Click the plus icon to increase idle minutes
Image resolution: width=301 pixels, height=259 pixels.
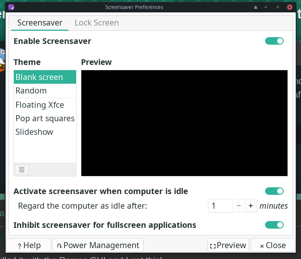pyautogui.click(x=251, y=206)
